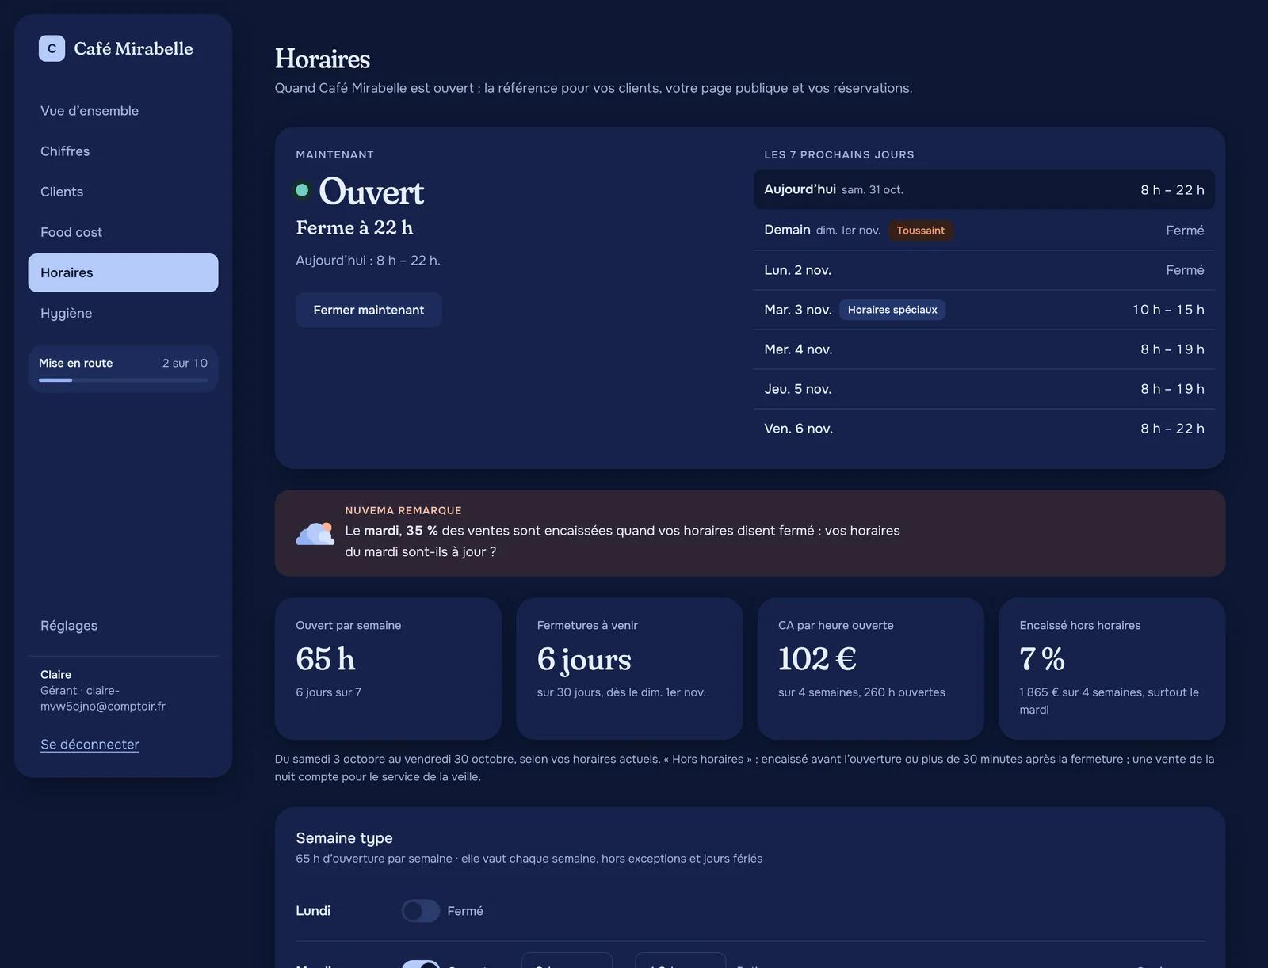The height and width of the screenshot is (968, 1268).
Task: Click the Encaissé hors horaires card
Action: [x=1112, y=669]
